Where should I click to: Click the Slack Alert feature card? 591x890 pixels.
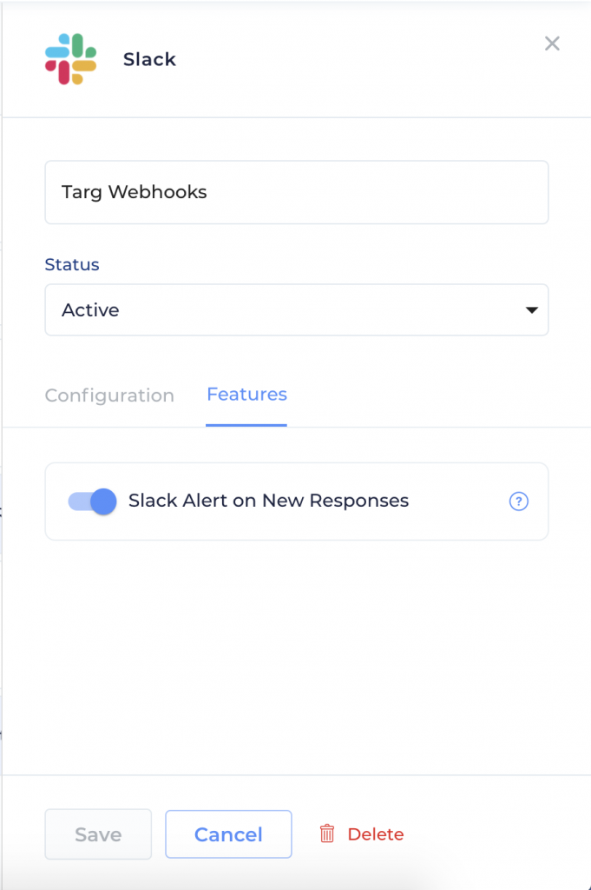tap(296, 501)
